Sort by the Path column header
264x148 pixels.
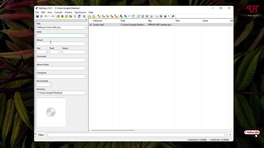pyautogui.click(x=123, y=21)
